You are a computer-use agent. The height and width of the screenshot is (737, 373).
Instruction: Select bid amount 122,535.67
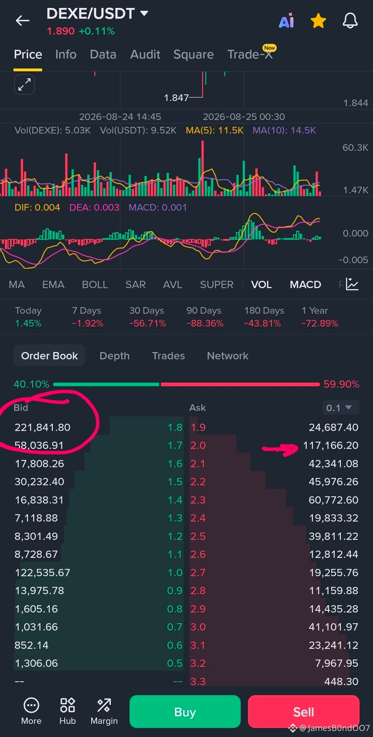pos(42,573)
